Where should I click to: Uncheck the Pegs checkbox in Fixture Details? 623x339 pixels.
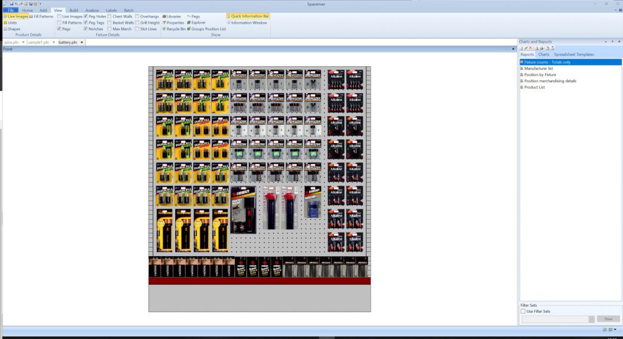(x=59, y=29)
